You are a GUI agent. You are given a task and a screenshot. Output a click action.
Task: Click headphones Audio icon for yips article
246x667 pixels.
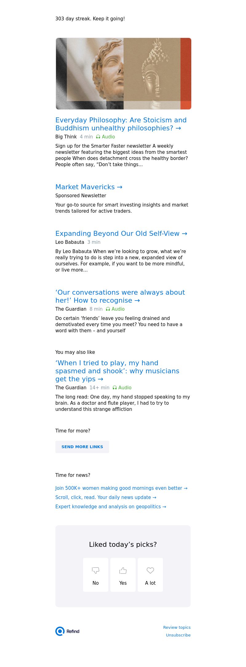(115, 388)
